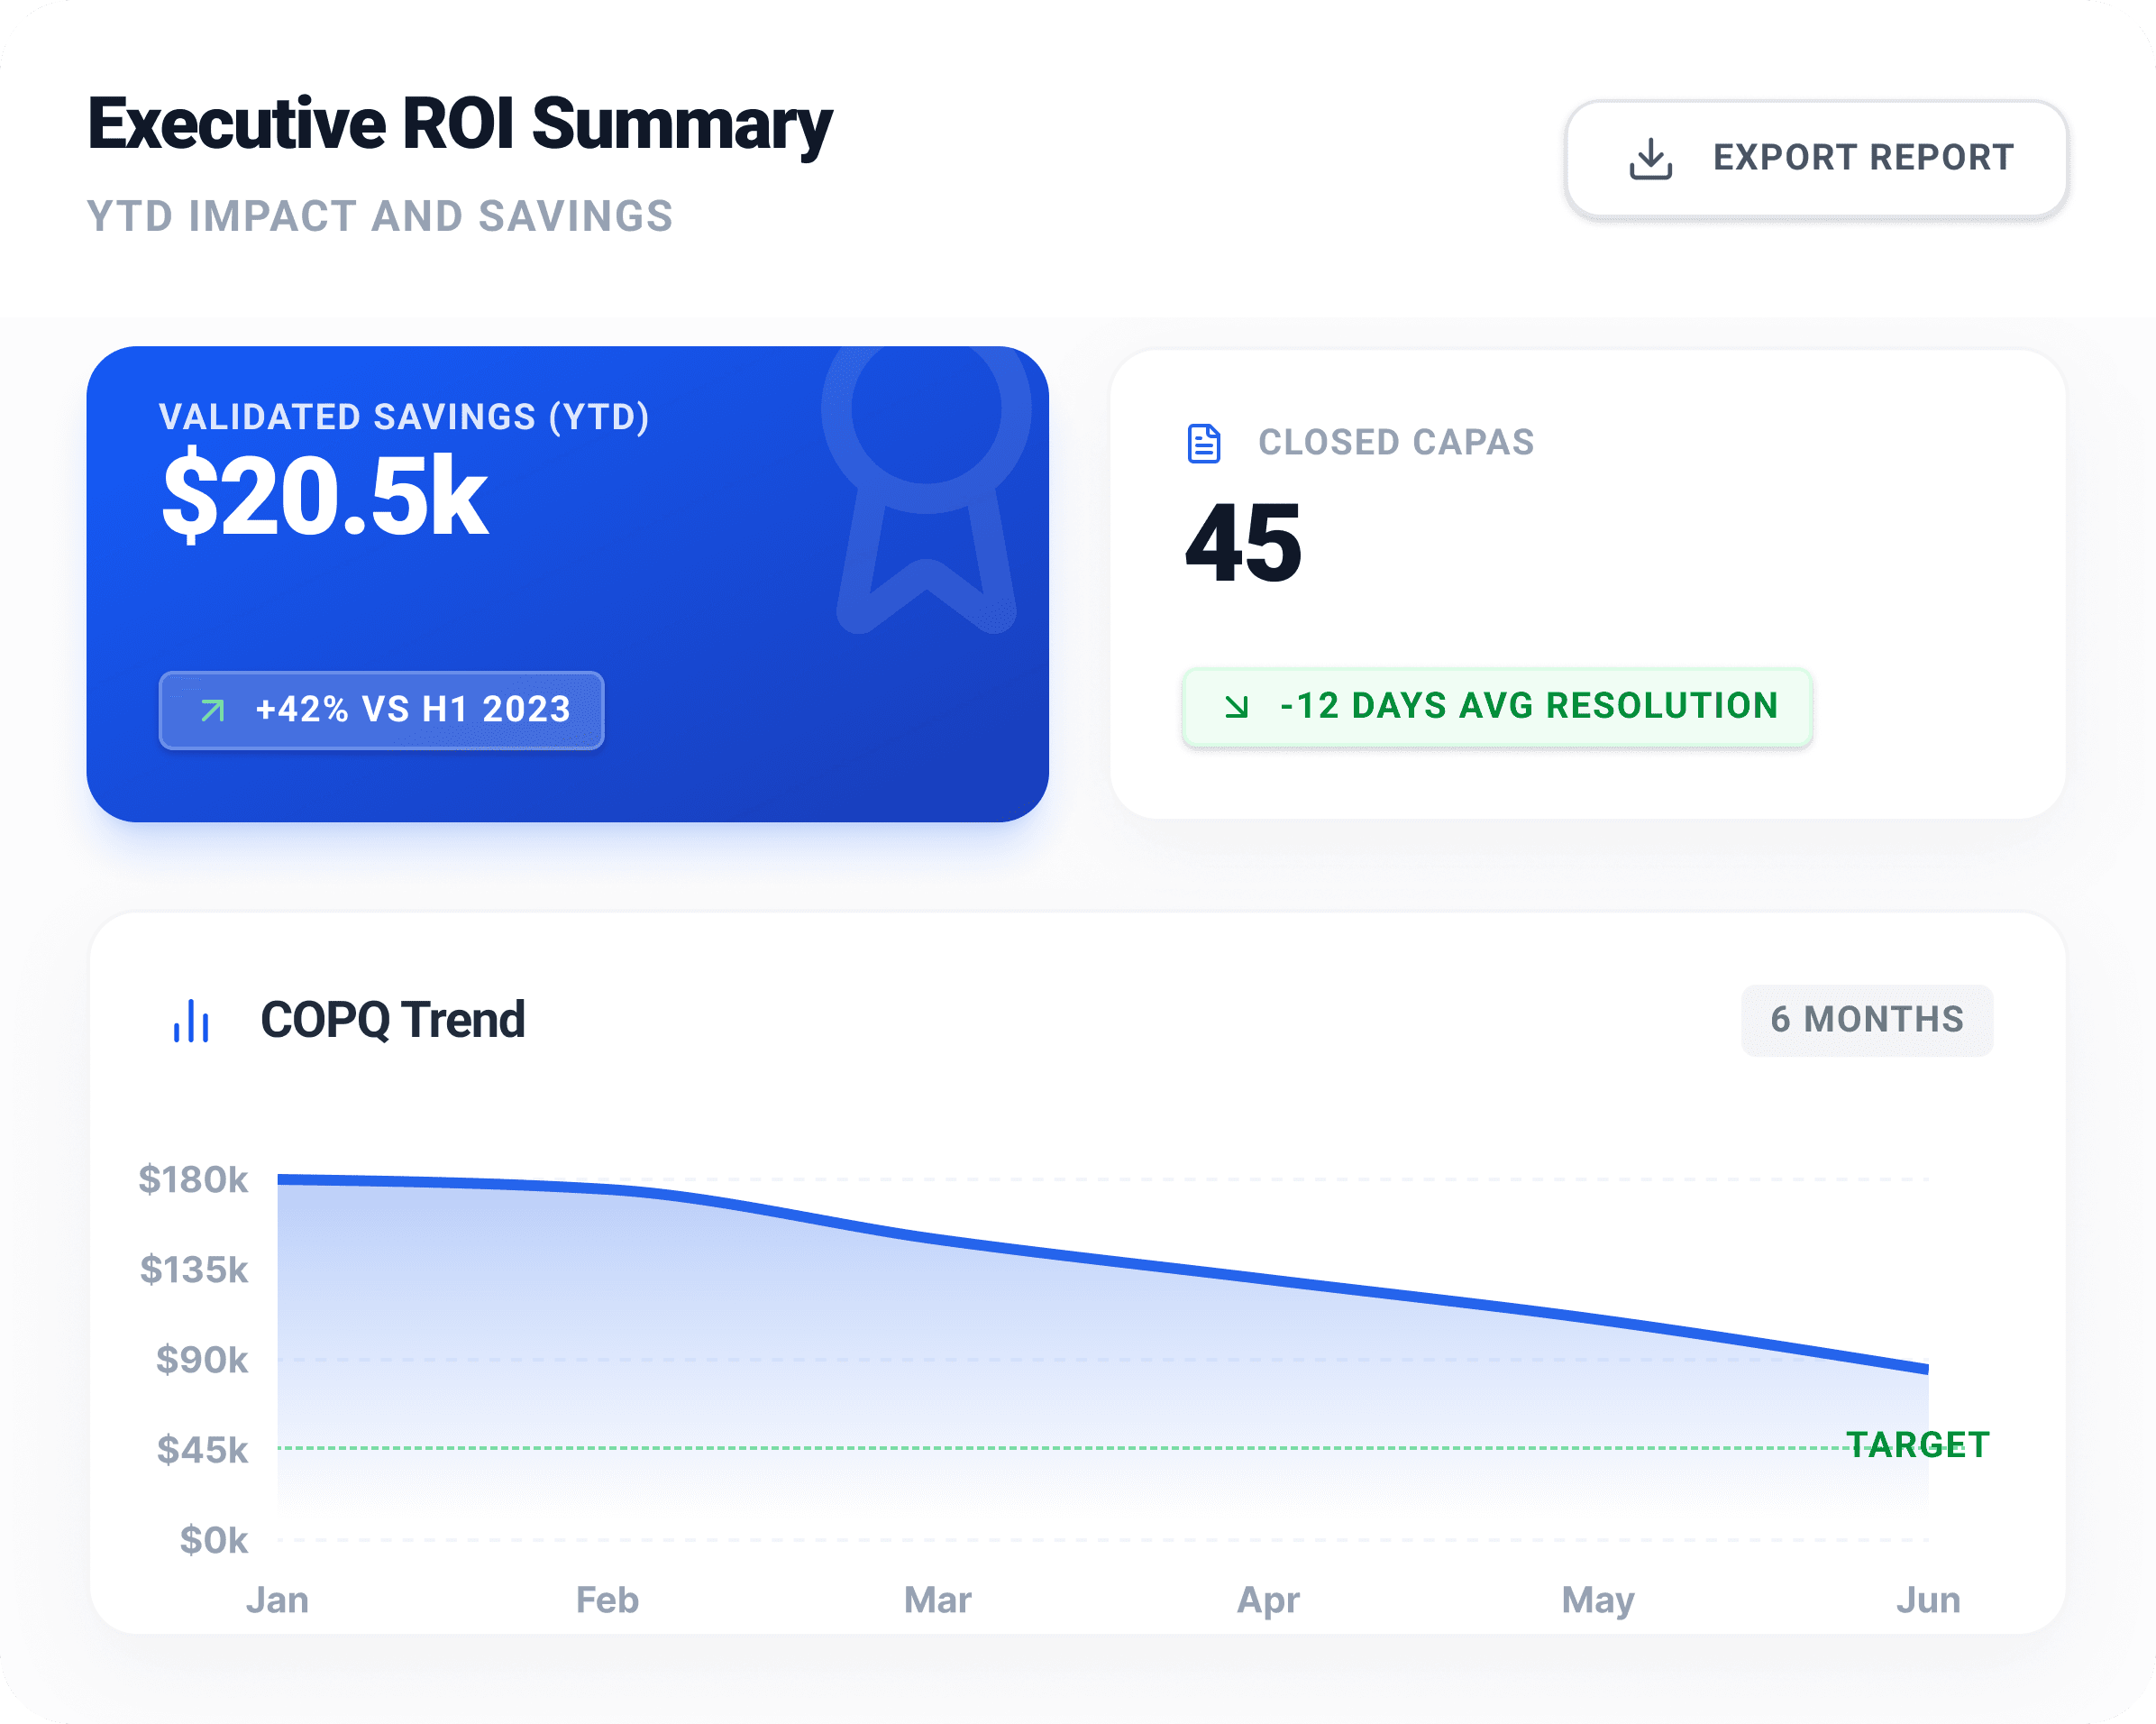Select the Jun label on chart axis

(1928, 1600)
